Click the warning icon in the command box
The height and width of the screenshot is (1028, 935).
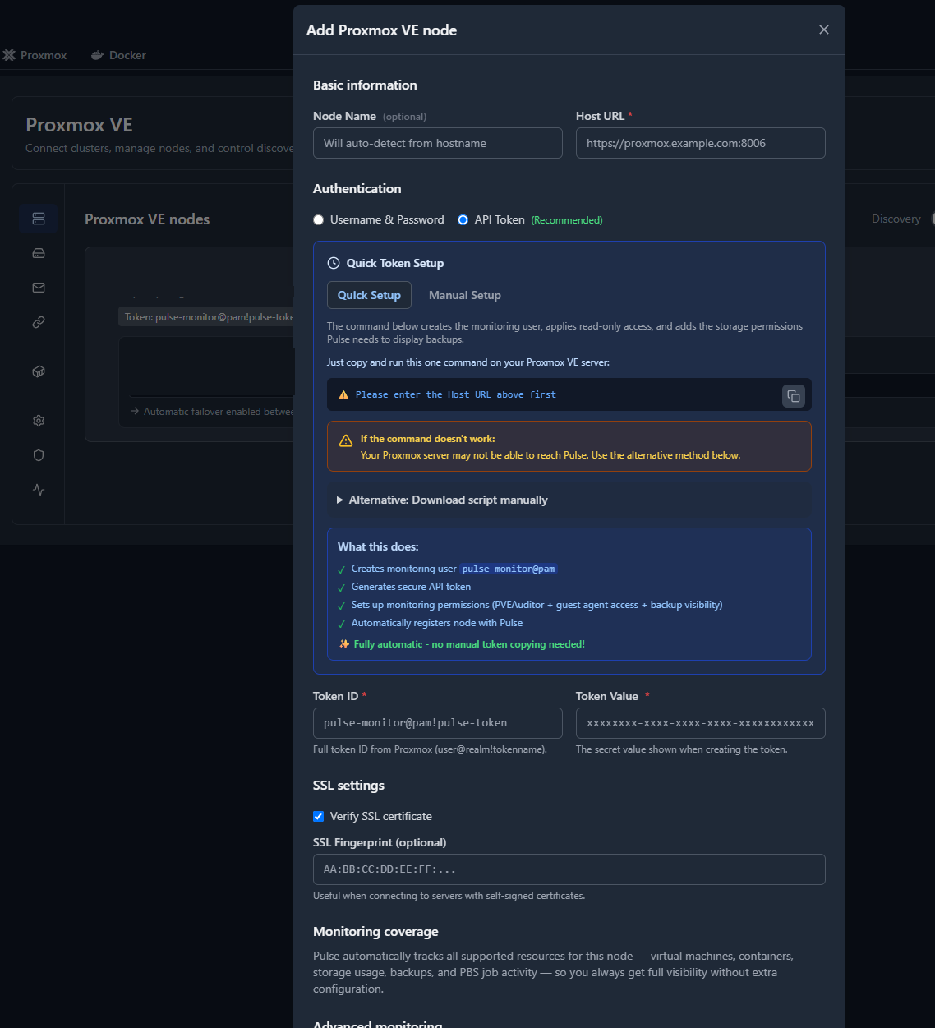(x=343, y=395)
